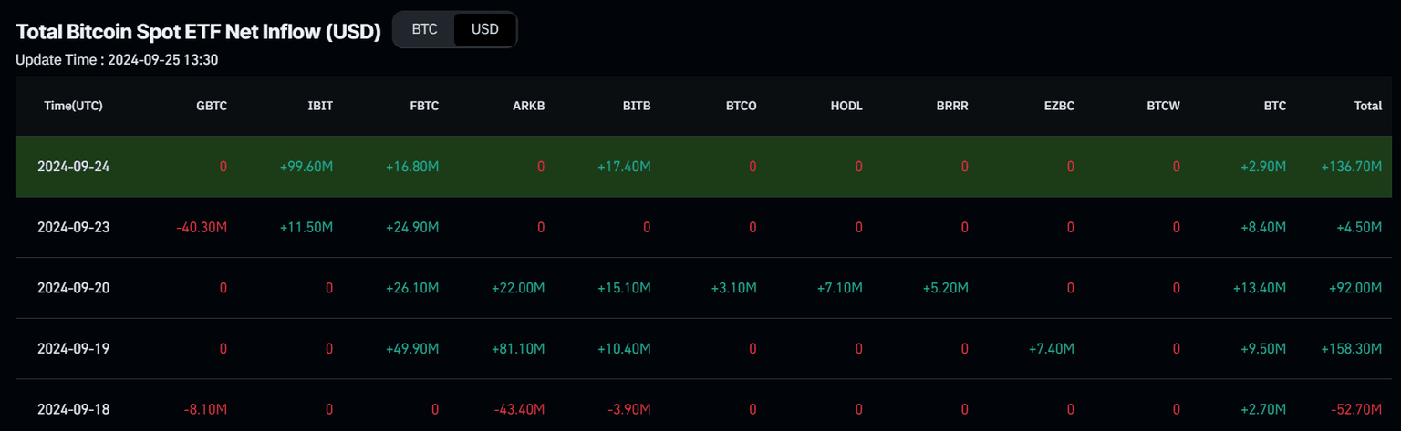Click the BITB column header

click(x=636, y=106)
